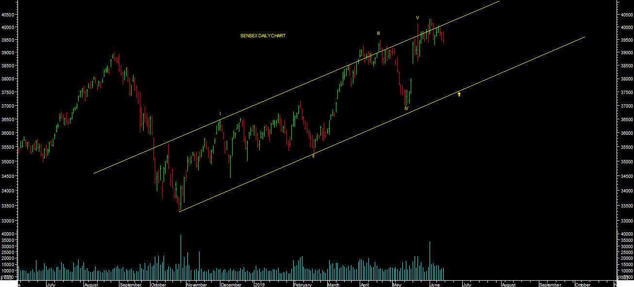Viewport: 634px width, 287px height.
Task: Click the 40000 volume level on right axis
Action: click(624, 234)
